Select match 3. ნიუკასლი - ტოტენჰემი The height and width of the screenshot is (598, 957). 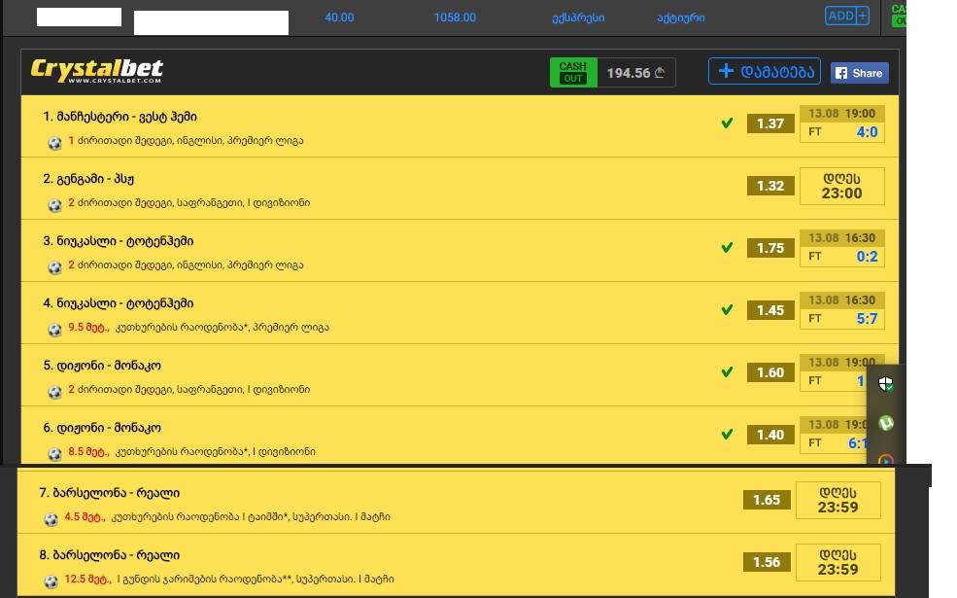point(119,241)
